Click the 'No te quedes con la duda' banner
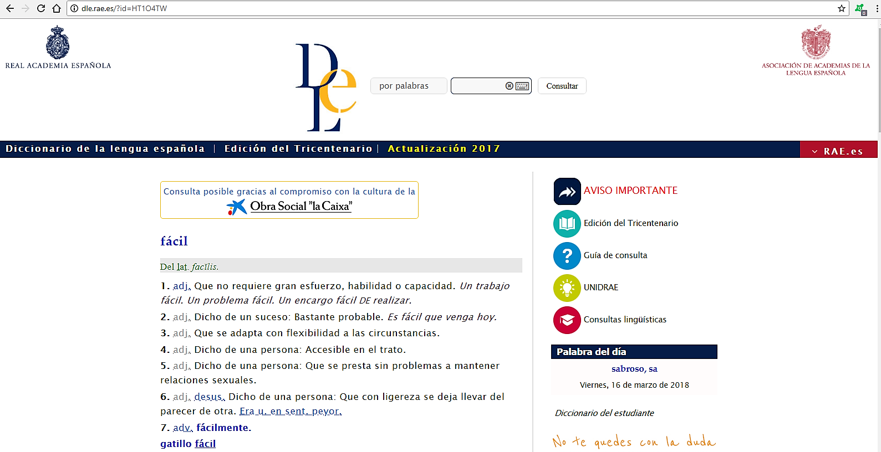 [634, 441]
